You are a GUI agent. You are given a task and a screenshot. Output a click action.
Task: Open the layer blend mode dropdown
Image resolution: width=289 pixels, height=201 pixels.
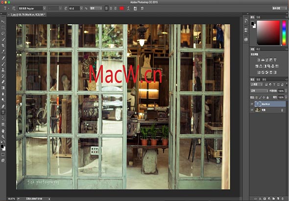259,91
